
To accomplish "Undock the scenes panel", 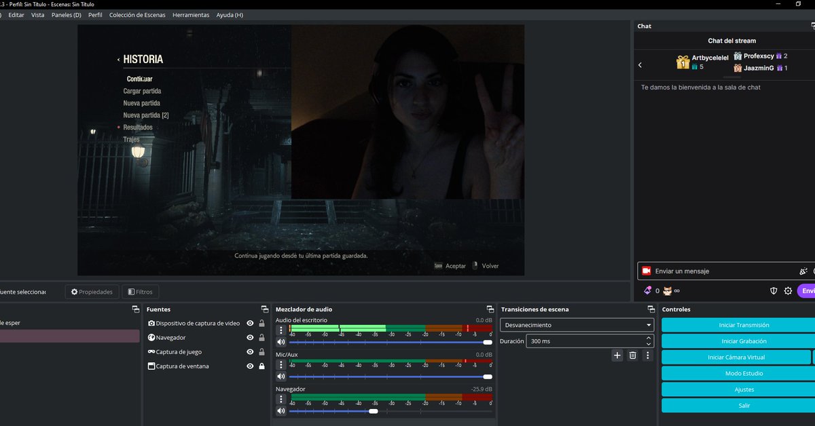I will 136,309.
